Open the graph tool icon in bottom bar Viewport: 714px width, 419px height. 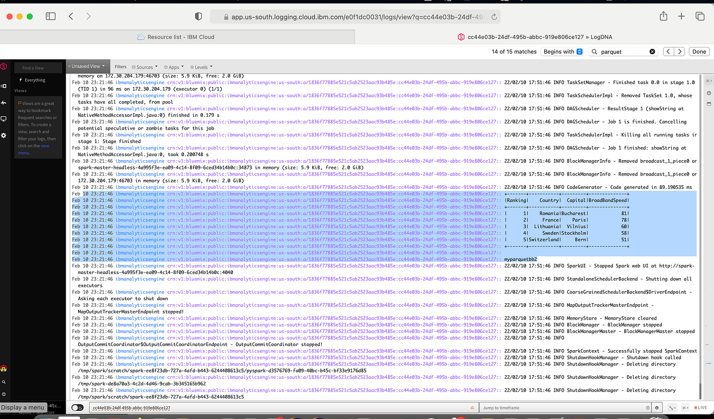(672, 408)
